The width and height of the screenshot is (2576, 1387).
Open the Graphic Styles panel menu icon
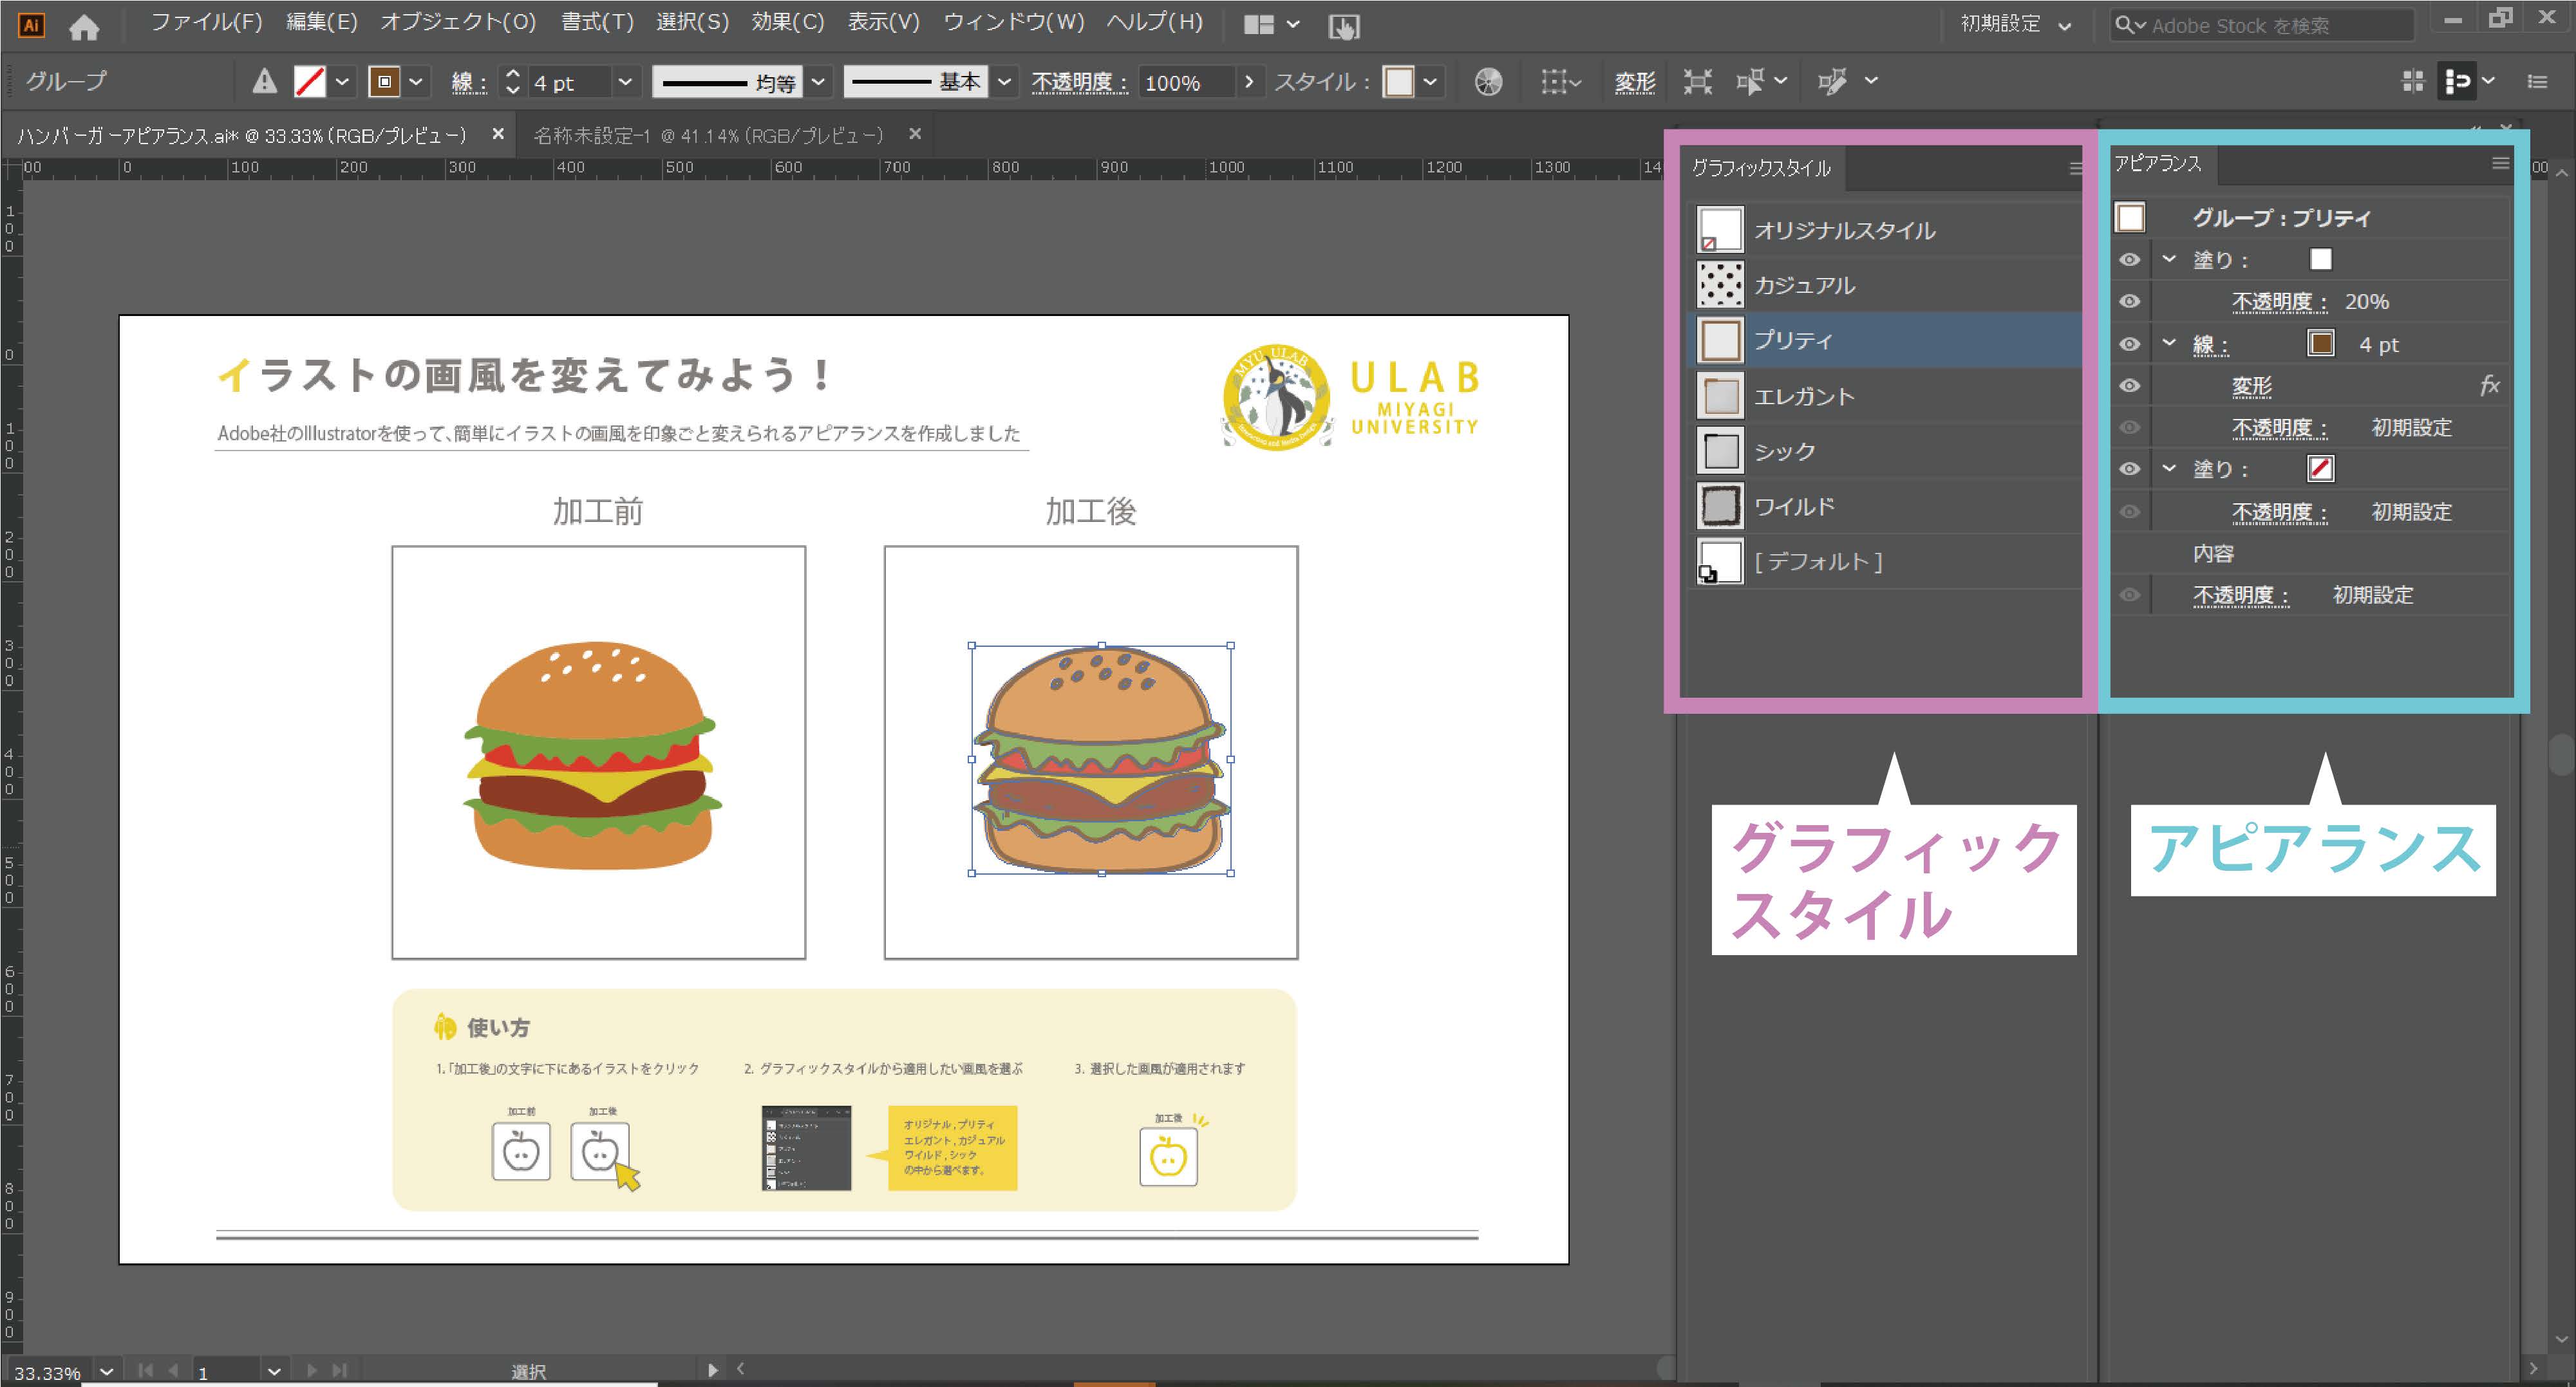tap(2075, 168)
